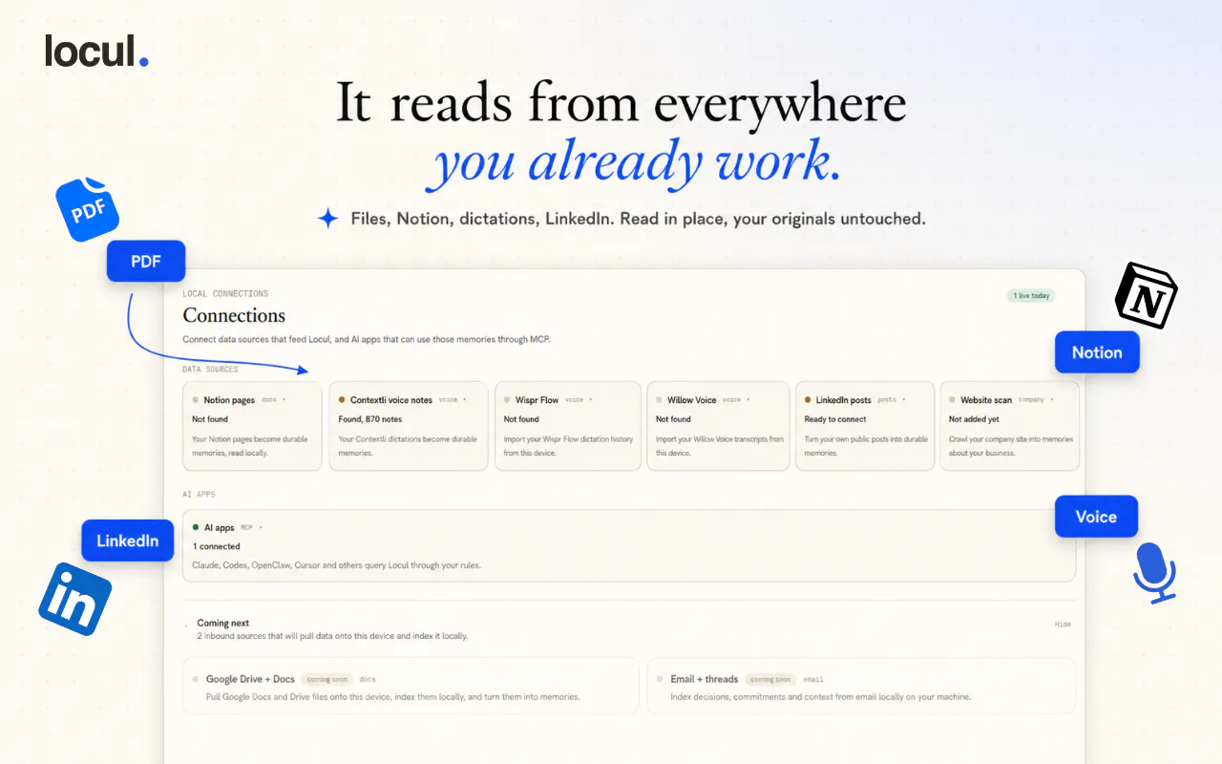Click the status dot beside Website scan
Image resolution: width=1222 pixels, height=764 pixels.
952,400
